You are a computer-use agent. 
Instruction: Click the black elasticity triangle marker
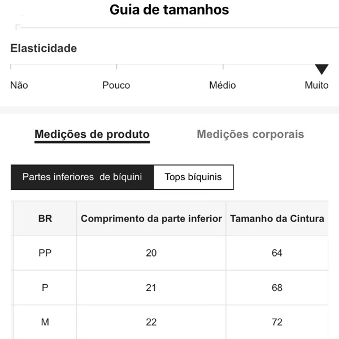321,69
